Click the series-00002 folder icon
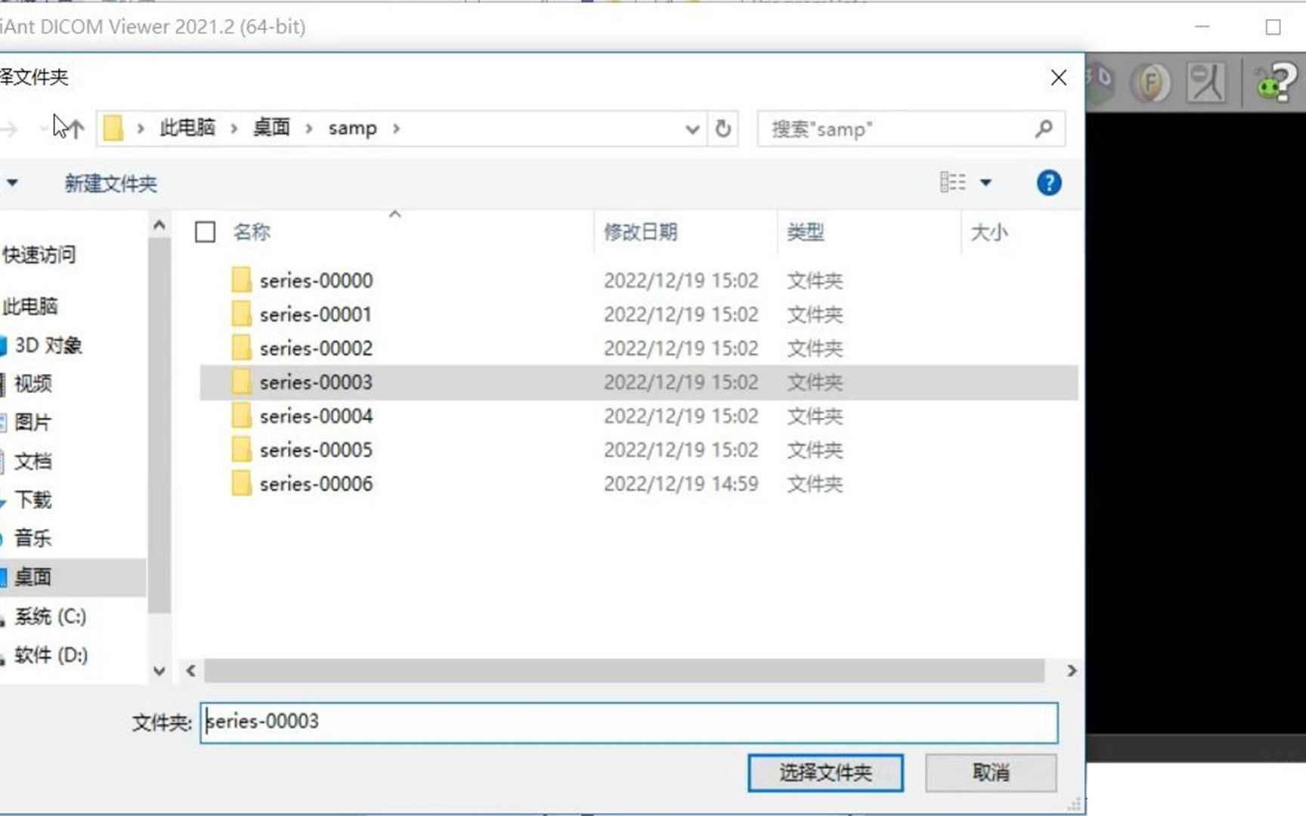 (241, 348)
